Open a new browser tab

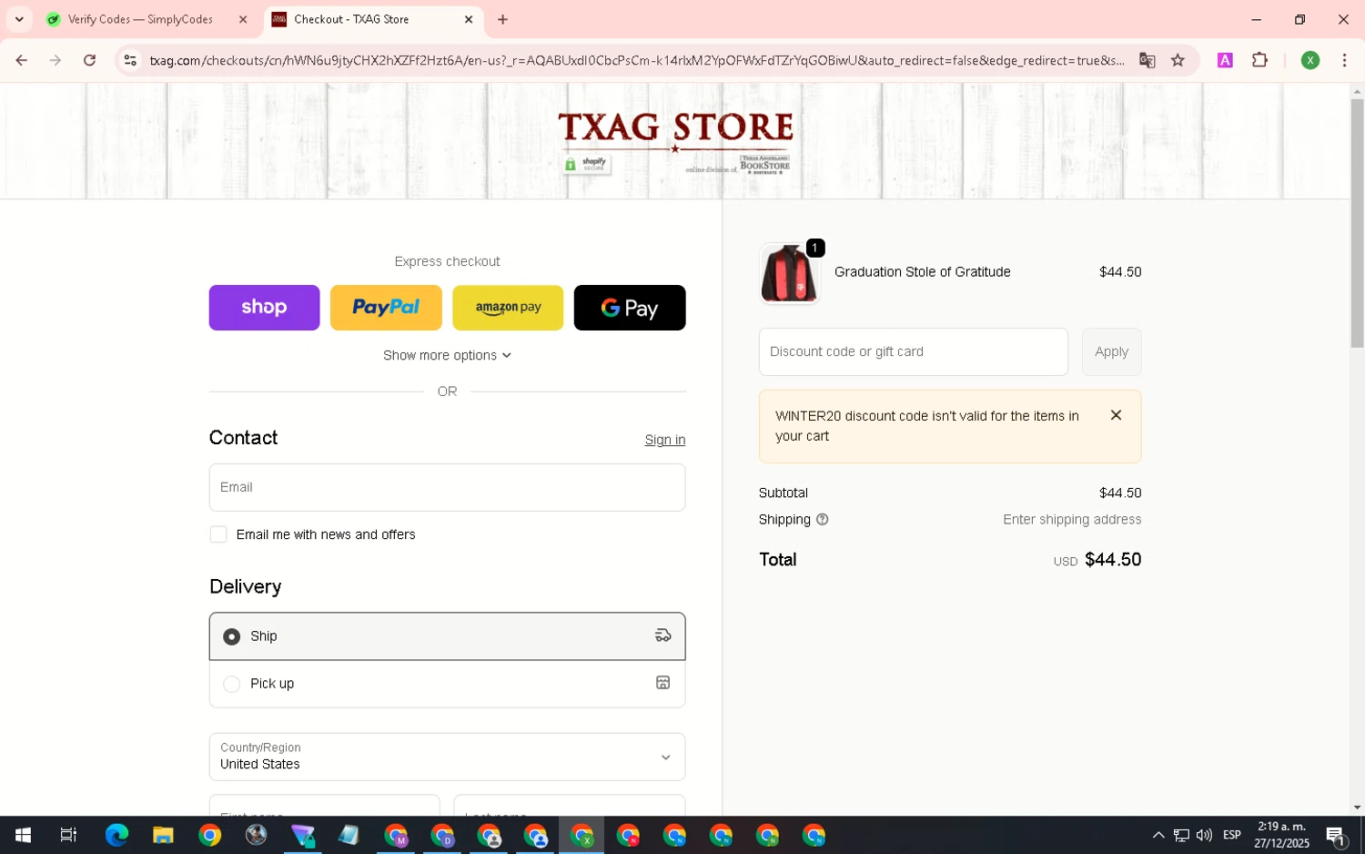click(502, 19)
